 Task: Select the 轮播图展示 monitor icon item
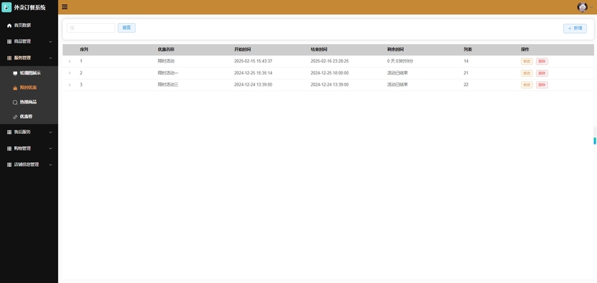(x=29, y=73)
